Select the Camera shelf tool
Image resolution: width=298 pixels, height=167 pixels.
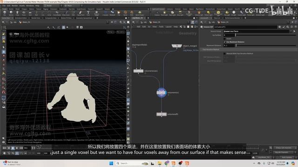(157, 13)
